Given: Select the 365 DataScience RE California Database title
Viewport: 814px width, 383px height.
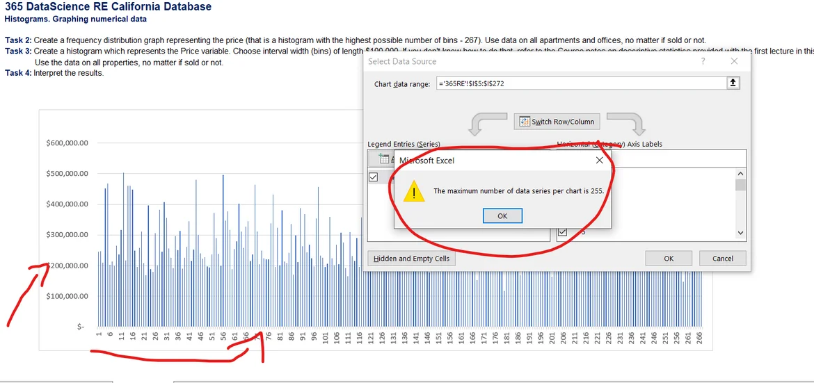Looking at the screenshot, I should [108, 7].
